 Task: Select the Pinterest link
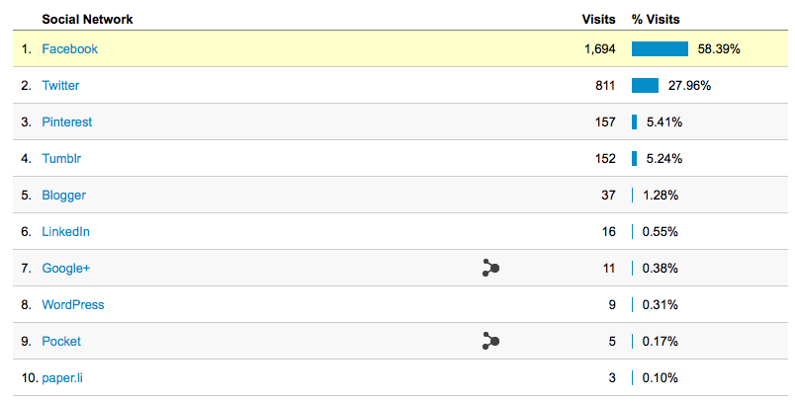coord(67,122)
